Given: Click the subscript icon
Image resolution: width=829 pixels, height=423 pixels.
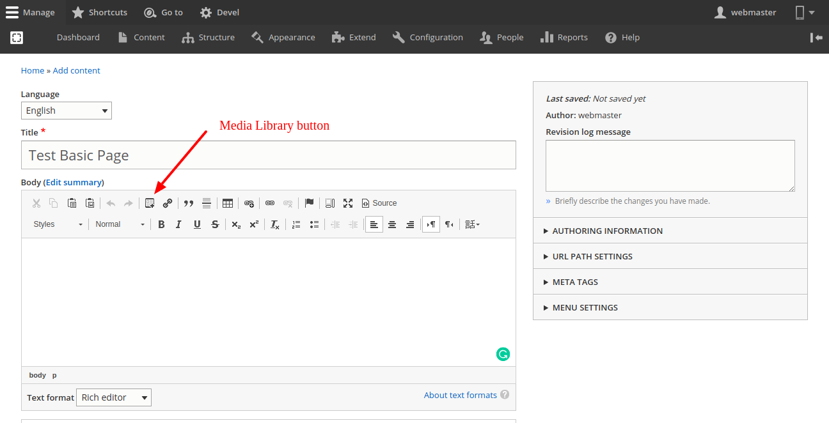Looking at the screenshot, I should tap(236, 224).
